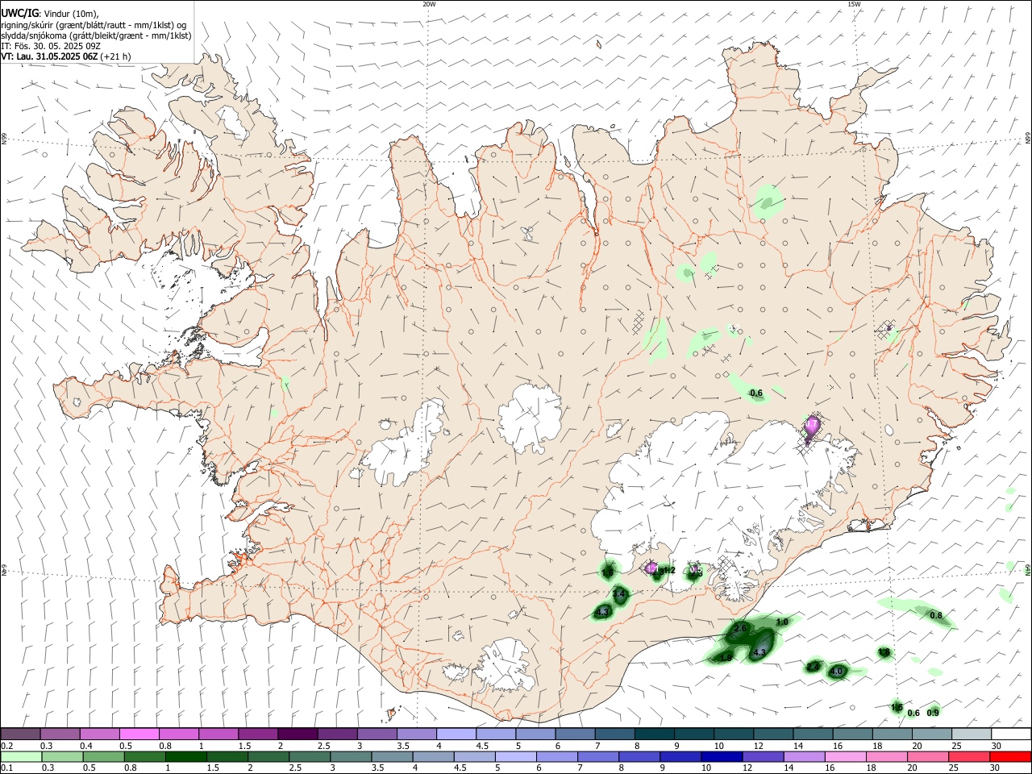Select the 0.6 value beside the 0.9 value
1032x774 pixels.
point(913,713)
